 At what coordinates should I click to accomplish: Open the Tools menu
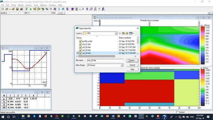(36, 5)
